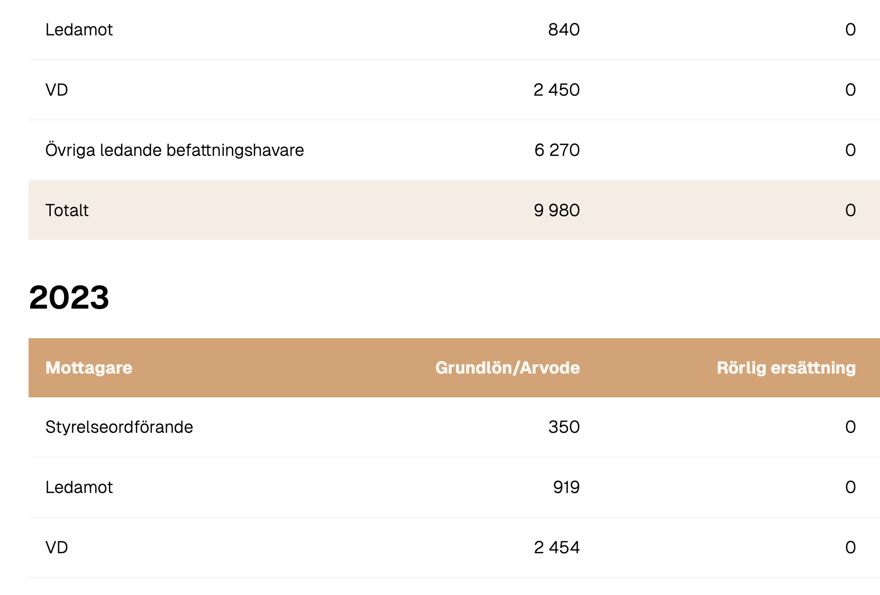
Task: Select the 6 270 value
Action: click(557, 150)
